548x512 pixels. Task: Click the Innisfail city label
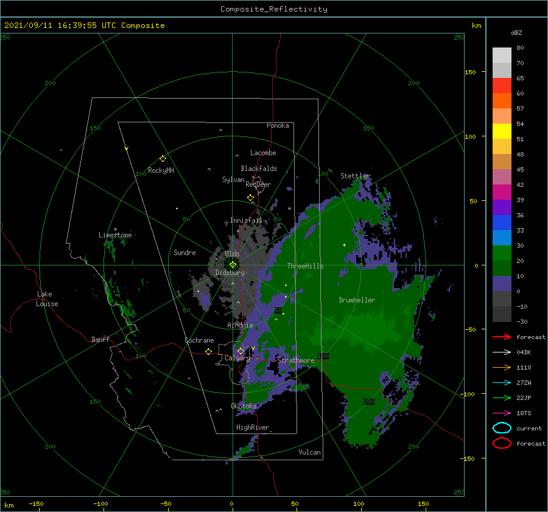[246, 220]
